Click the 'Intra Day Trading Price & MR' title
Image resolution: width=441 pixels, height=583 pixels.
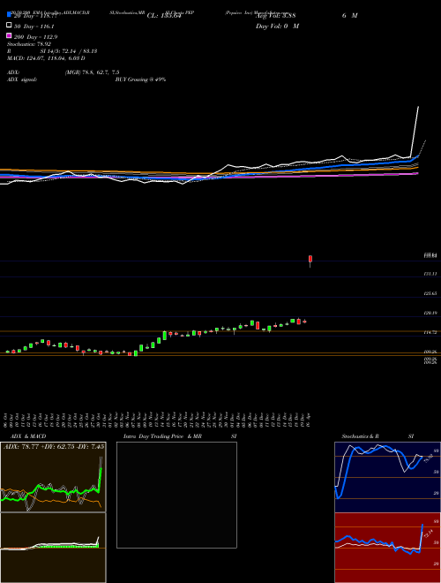tap(162, 436)
